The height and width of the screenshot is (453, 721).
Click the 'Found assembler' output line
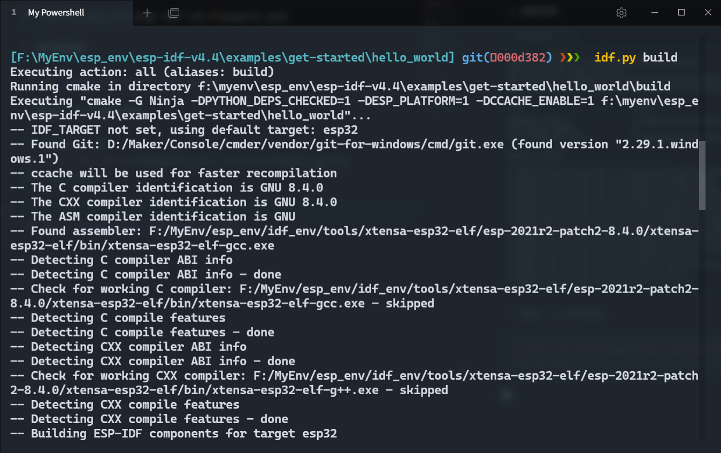354,238
